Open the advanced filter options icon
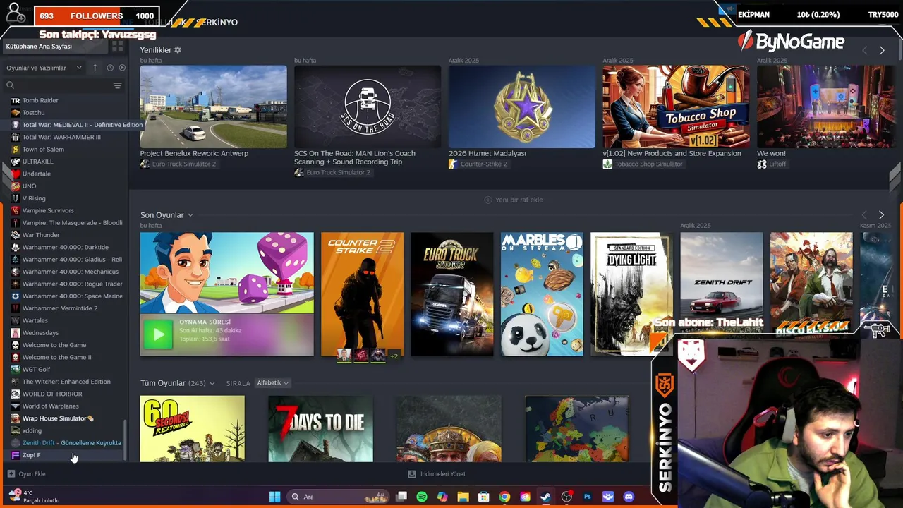The height and width of the screenshot is (508, 903). click(x=117, y=85)
